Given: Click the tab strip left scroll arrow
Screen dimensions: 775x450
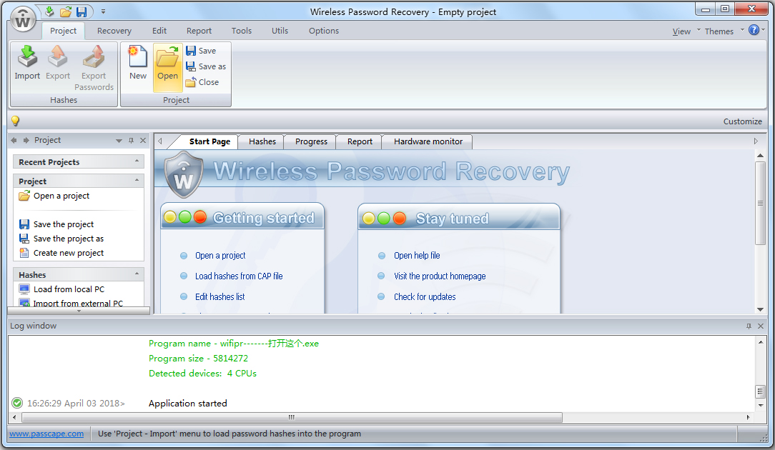Looking at the screenshot, I should tap(160, 141).
